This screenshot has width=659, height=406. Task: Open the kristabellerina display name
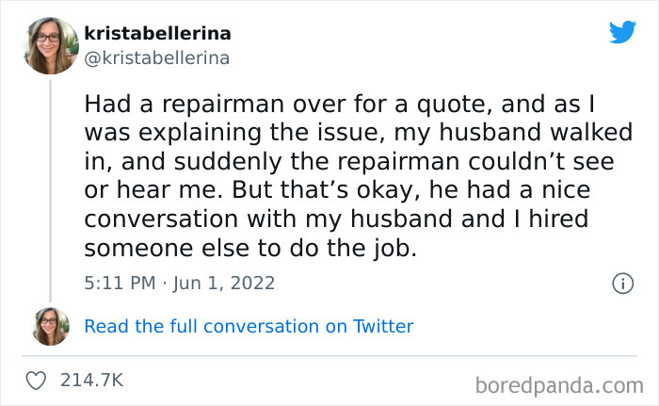[158, 34]
